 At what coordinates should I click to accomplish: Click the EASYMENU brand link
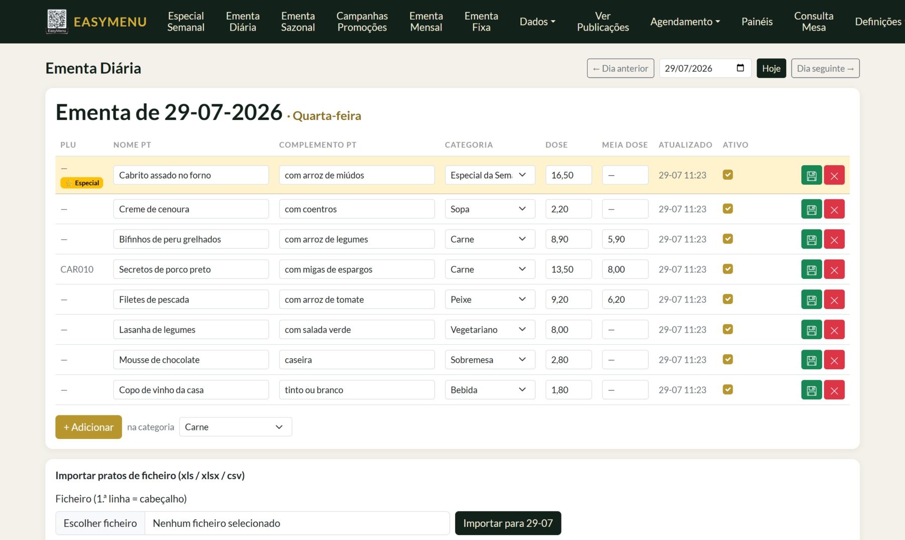point(110,22)
